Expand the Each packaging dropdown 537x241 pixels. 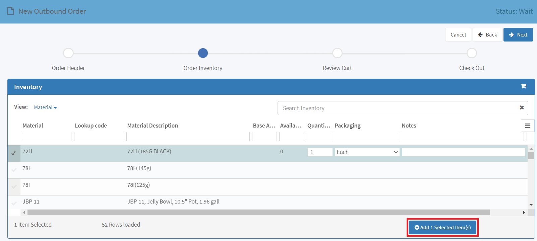[367, 152]
